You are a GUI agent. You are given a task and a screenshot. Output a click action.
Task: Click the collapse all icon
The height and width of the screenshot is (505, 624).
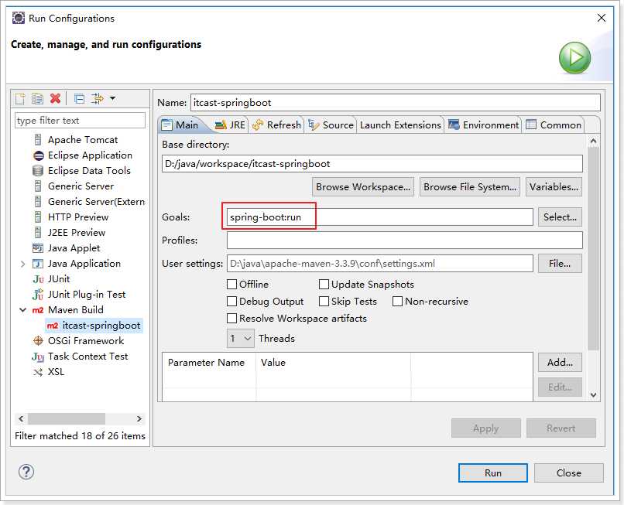click(x=79, y=98)
